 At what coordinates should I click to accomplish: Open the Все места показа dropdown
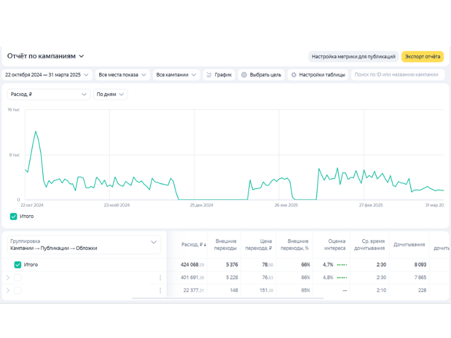pos(122,75)
